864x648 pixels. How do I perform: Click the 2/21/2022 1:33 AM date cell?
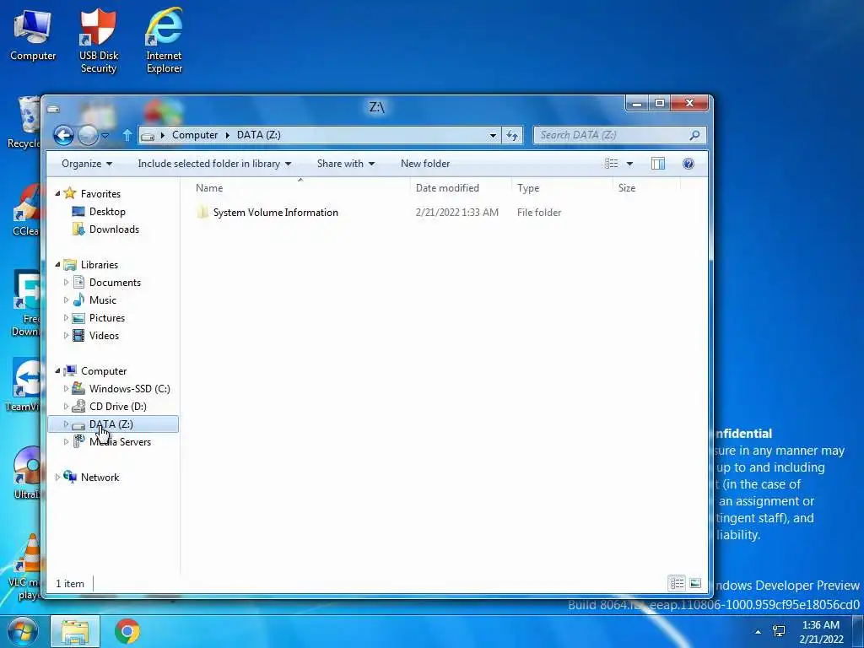pos(456,213)
